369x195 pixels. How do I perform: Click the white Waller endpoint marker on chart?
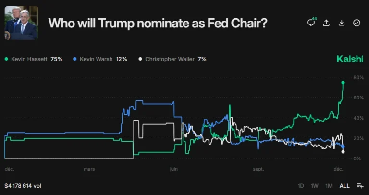pos(343,152)
